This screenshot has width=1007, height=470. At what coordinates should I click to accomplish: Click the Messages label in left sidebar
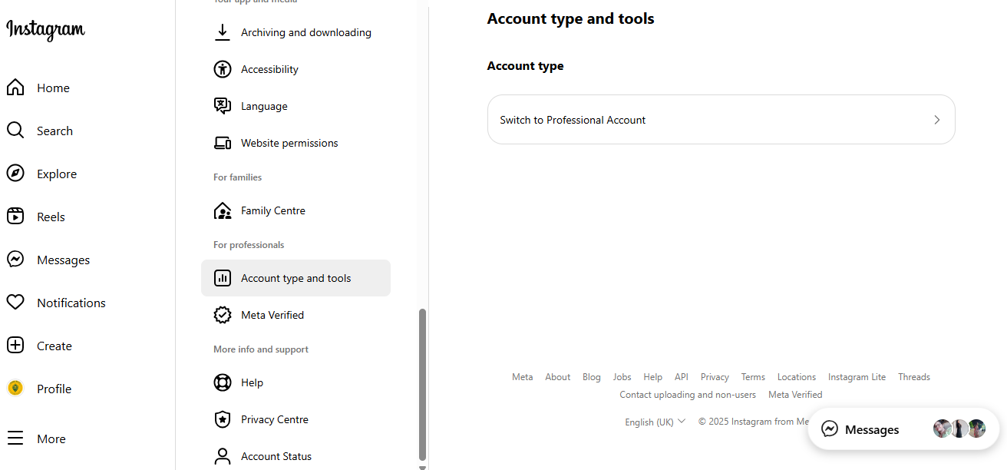[x=63, y=260]
